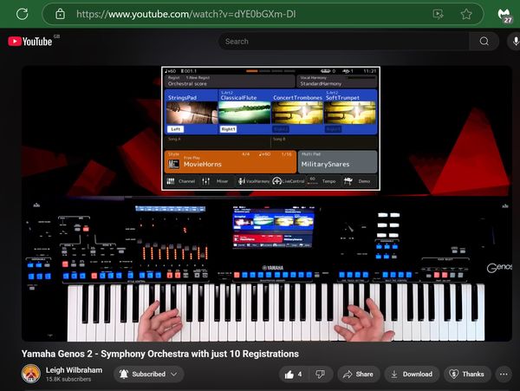Viewport: 520px width, 391px height.
Task: Click the video title text
Action: (160, 354)
